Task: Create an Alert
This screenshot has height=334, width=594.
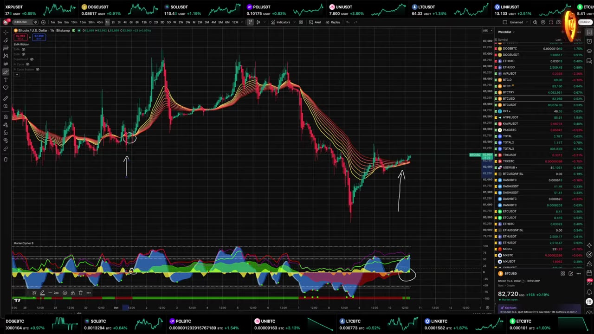Action: 316,22
